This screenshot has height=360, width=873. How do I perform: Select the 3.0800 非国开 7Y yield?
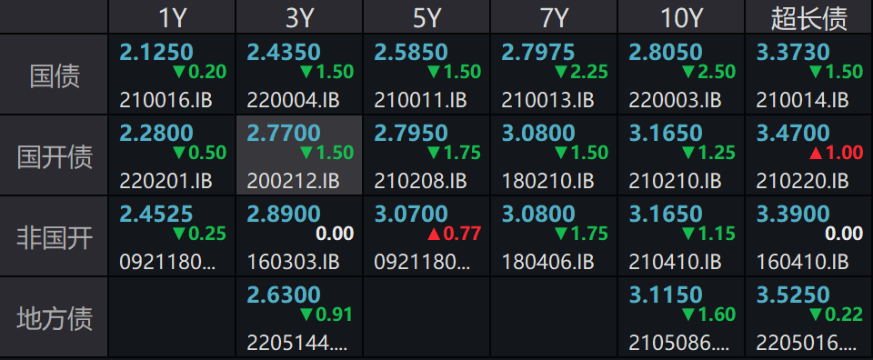(x=537, y=214)
